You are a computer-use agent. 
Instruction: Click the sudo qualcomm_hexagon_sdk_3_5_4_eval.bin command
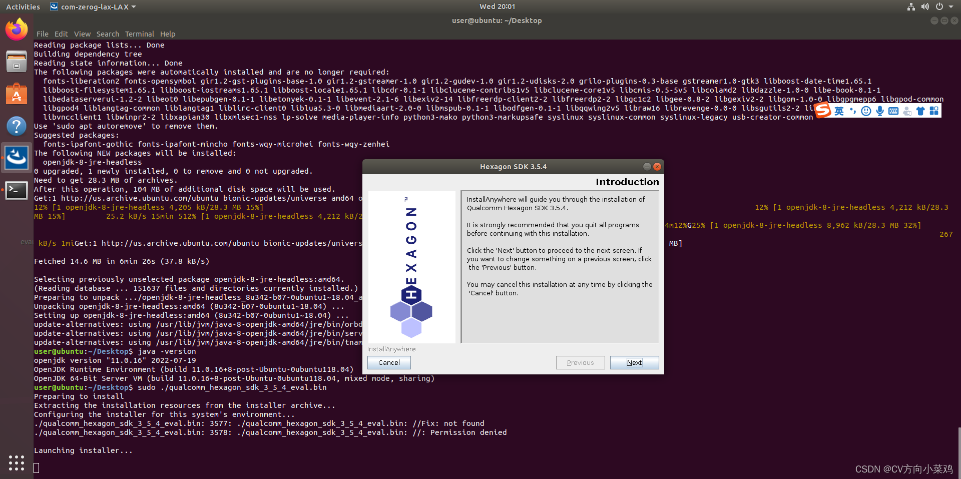232,387
